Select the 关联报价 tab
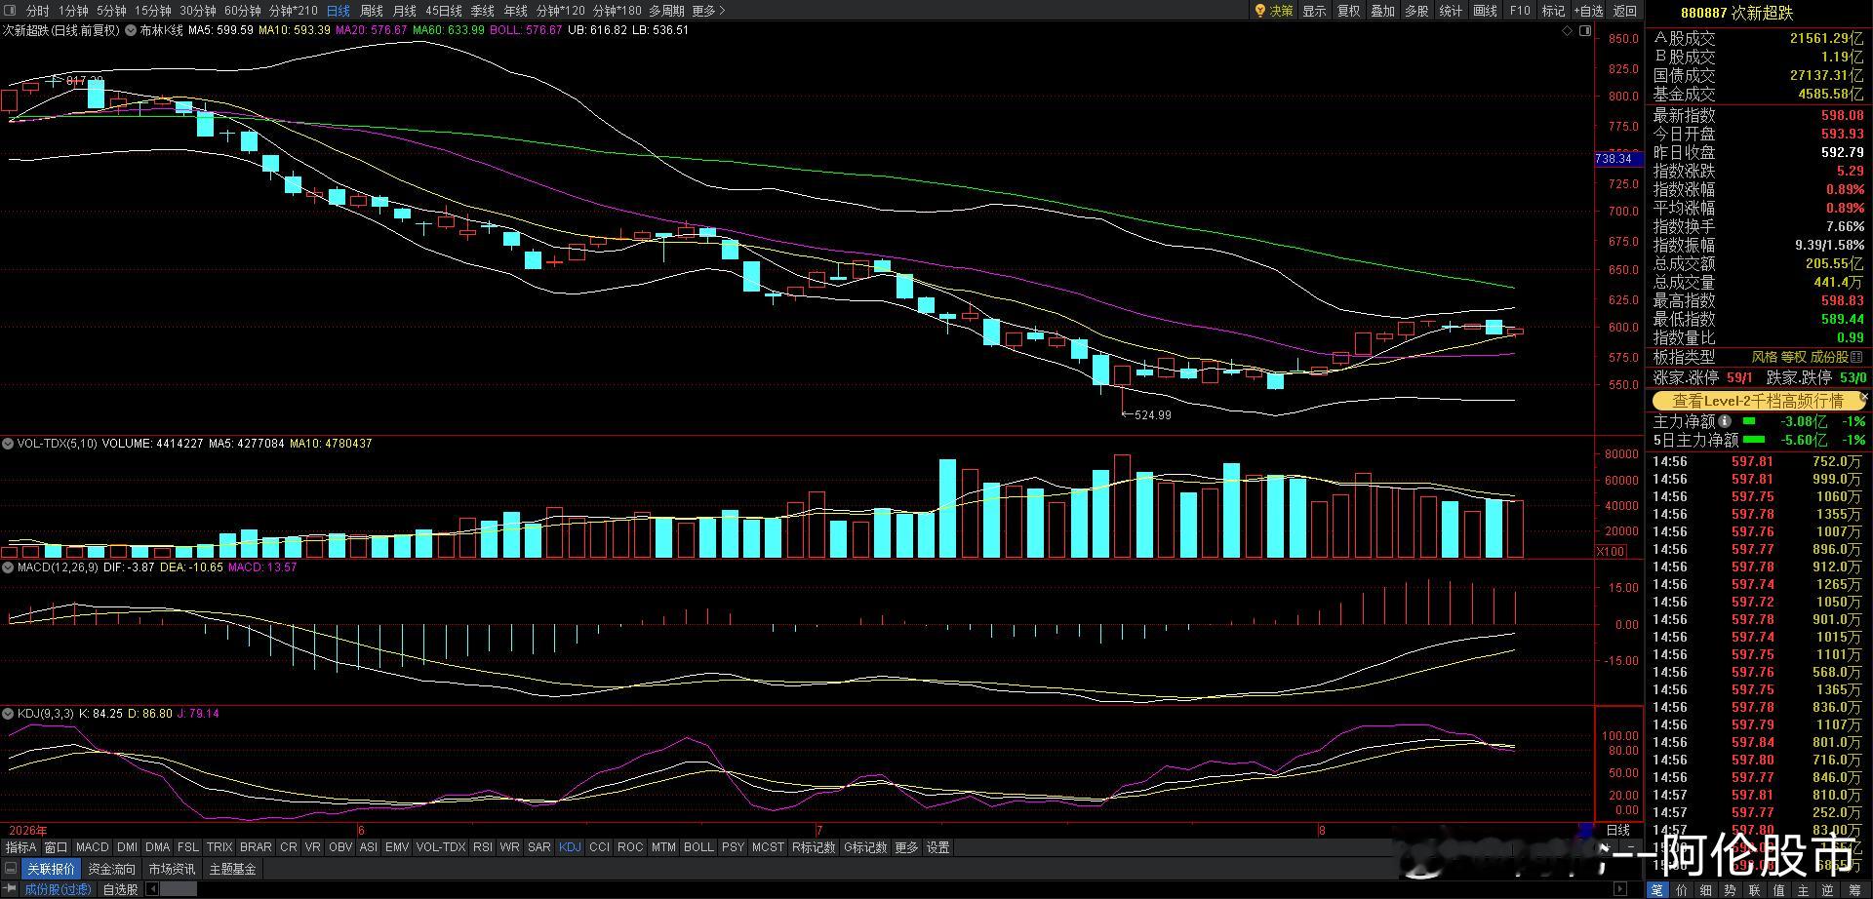The width and height of the screenshot is (1873, 899). 51,869
